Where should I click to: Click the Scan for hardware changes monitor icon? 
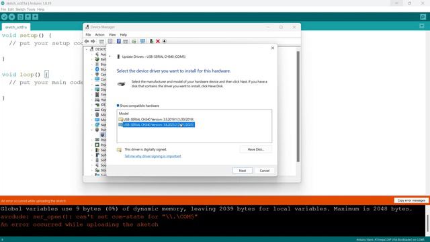click(142, 41)
